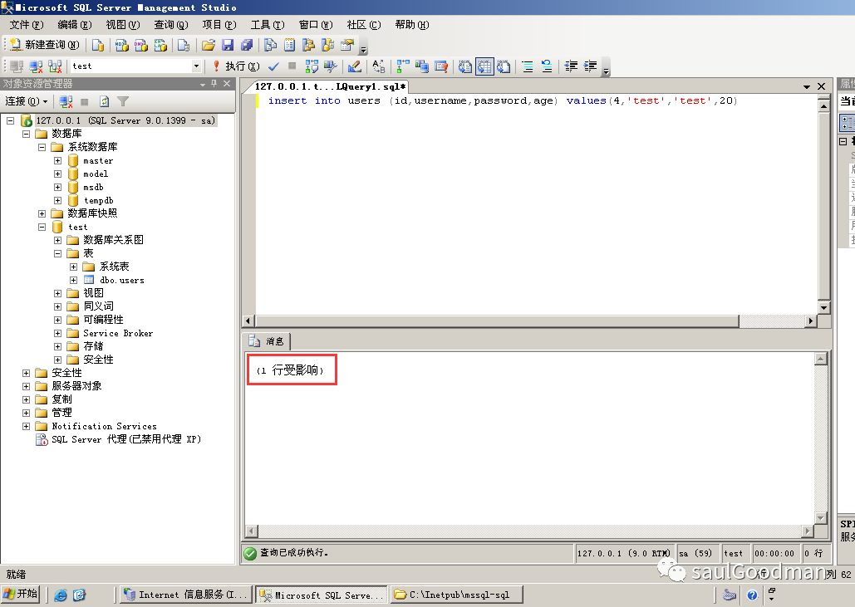This screenshot has width=855, height=607.
Task: Select the Views (视图) folder under test
Action: pos(93,293)
